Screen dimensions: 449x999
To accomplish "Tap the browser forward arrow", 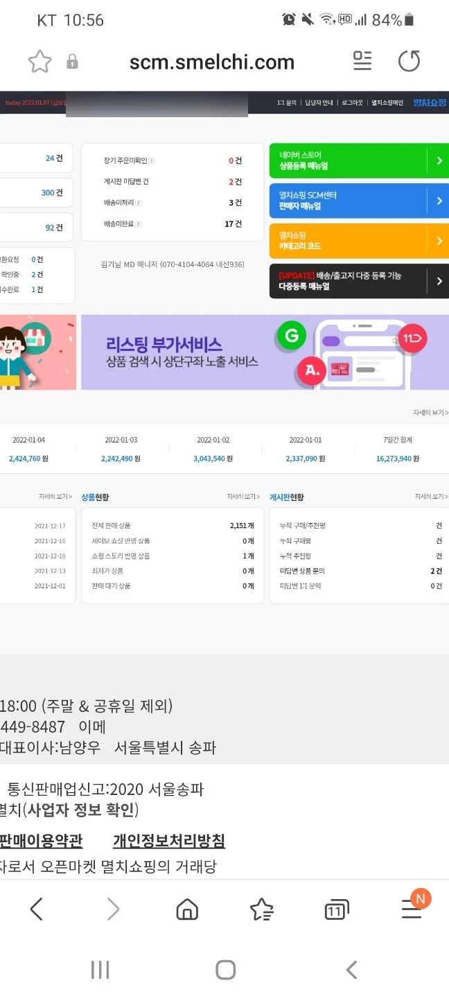I will click(113, 909).
